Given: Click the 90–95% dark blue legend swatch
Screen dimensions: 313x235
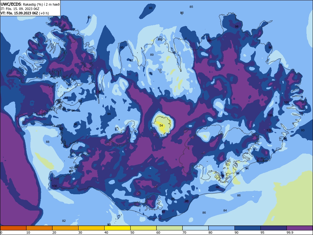Looking at the screenshot, I should pyautogui.click(x=248, y=228).
